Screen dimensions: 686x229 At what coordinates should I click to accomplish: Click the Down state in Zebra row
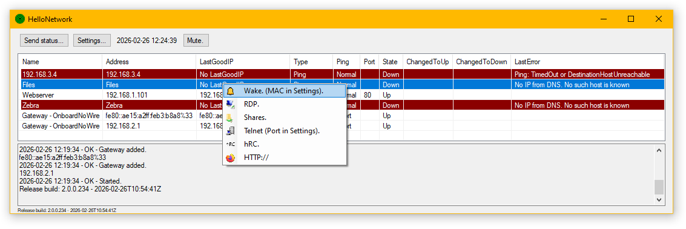pos(391,105)
